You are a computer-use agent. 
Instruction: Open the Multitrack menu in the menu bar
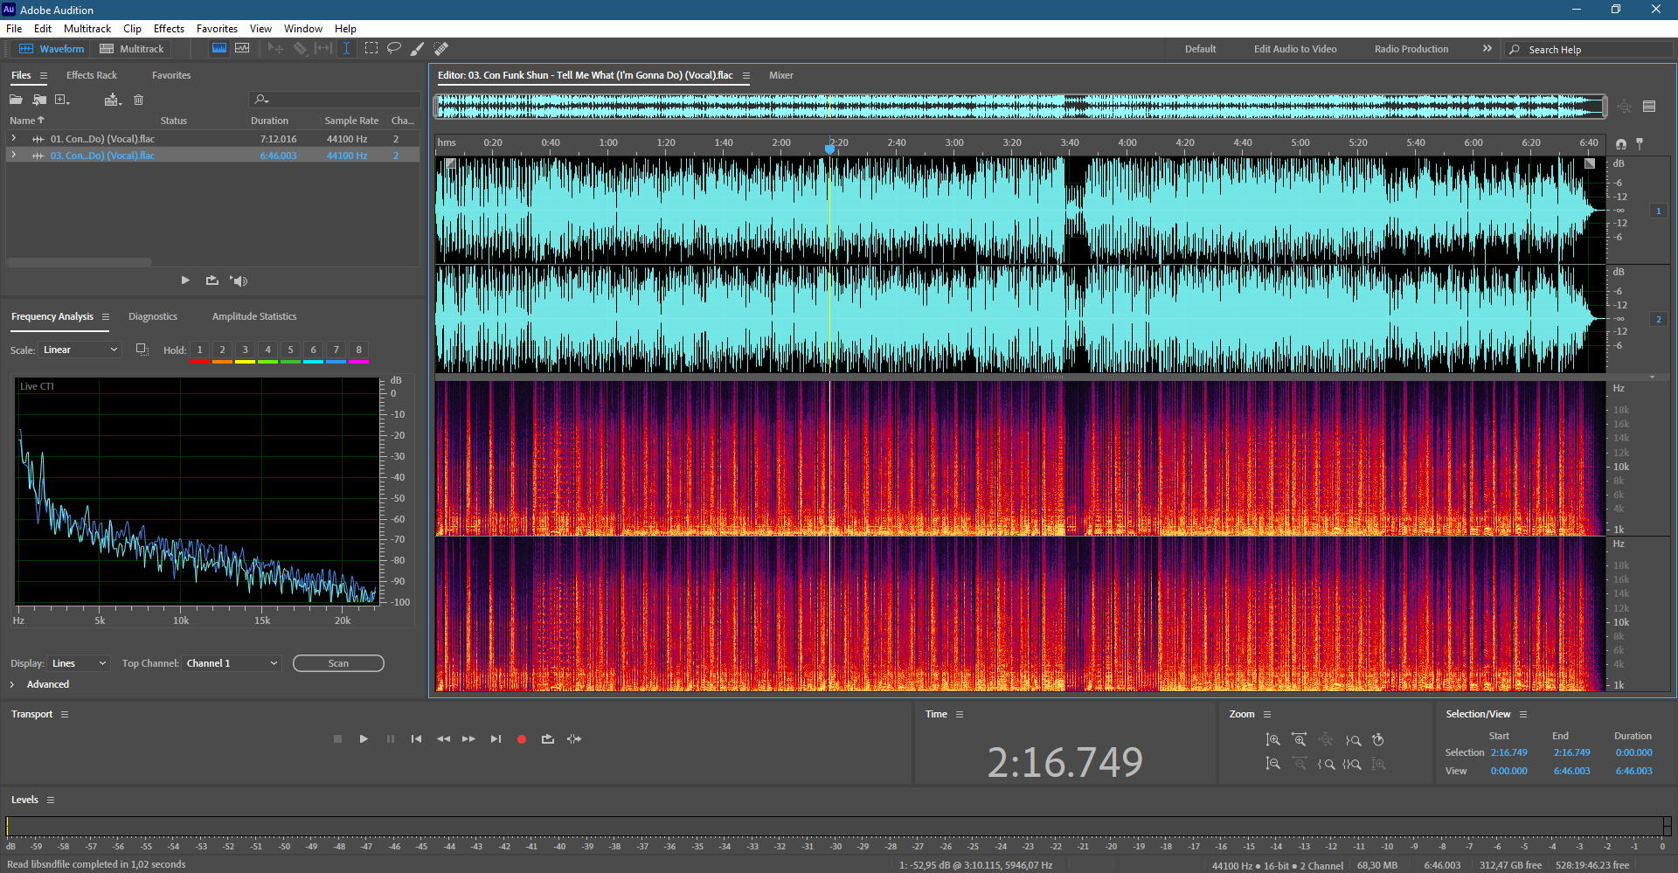[x=87, y=29]
